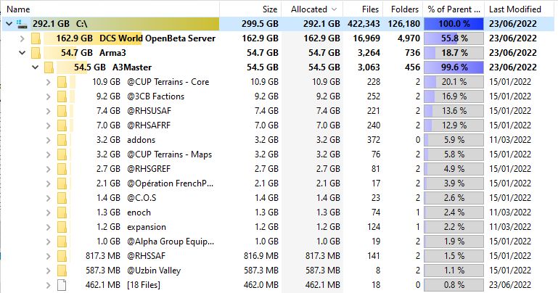Click the Last Modified column header
The height and width of the screenshot is (293, 558).
(514, 9)
